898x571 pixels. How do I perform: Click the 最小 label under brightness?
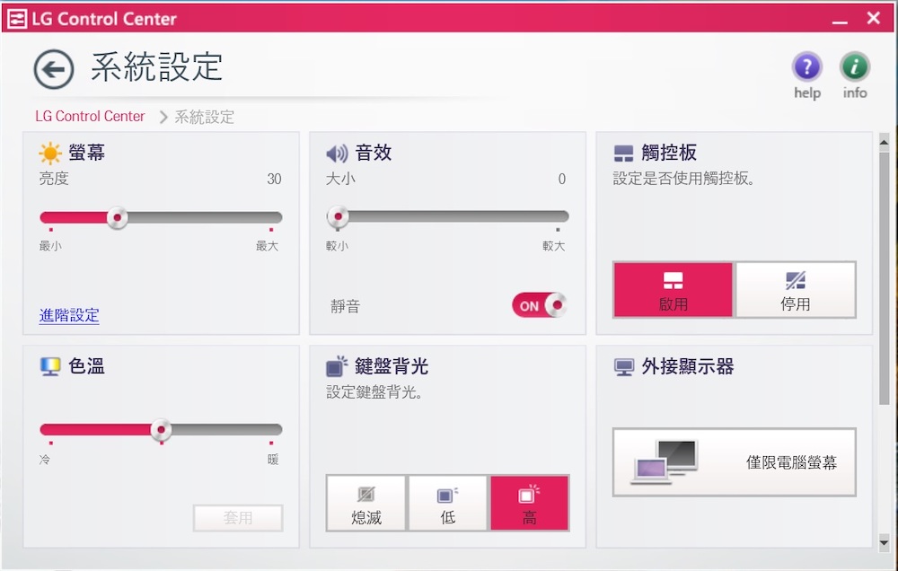coord(50,246)
